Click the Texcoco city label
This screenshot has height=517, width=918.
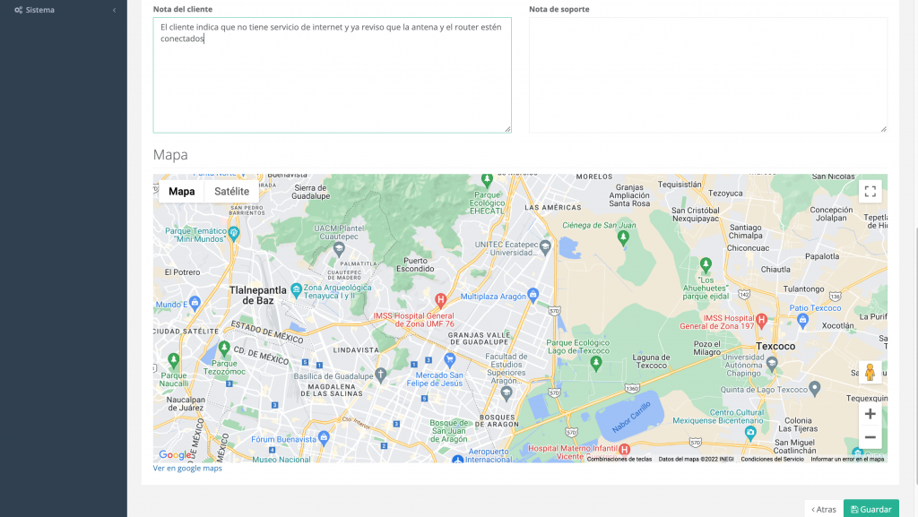[775, 346]
